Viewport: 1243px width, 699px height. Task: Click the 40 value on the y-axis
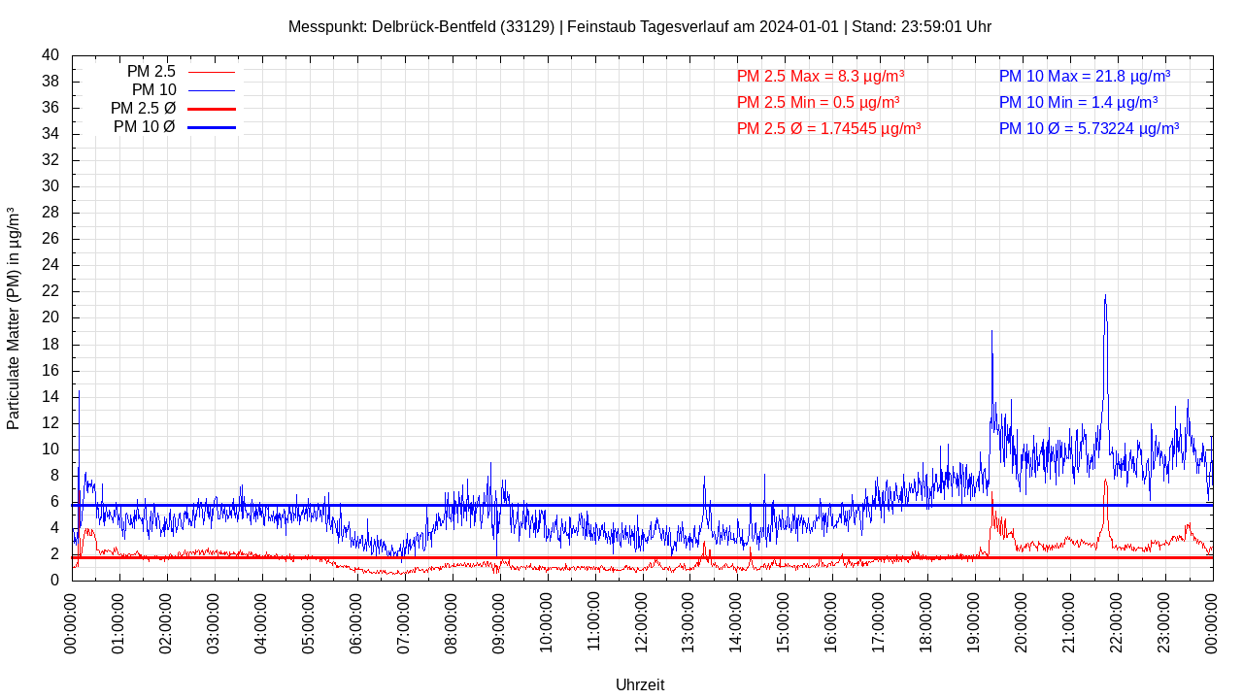[x=50, y=55]
